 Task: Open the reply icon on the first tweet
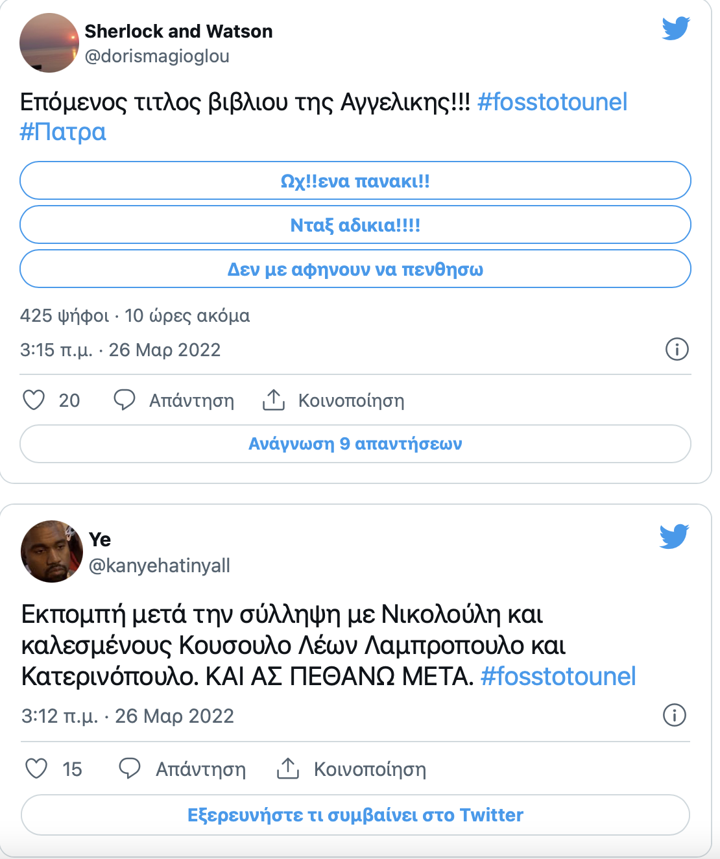pos(126,400)
